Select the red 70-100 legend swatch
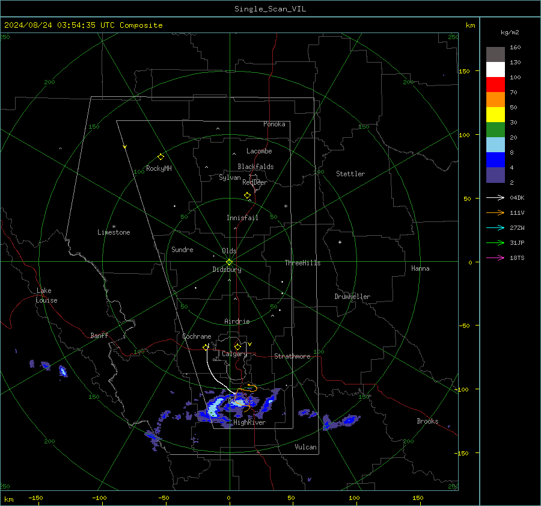541x506 pixels. click(495, 85)
